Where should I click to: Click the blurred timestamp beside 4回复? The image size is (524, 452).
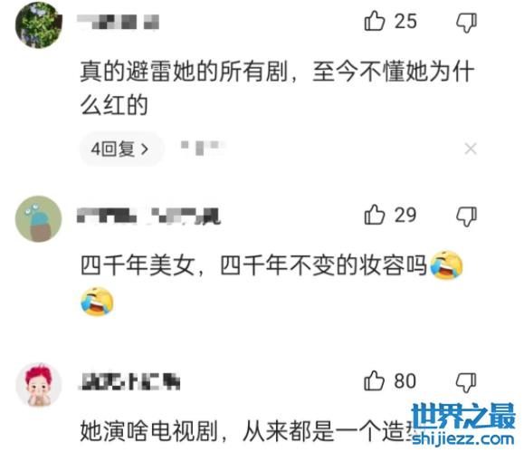tap(203, 148)
